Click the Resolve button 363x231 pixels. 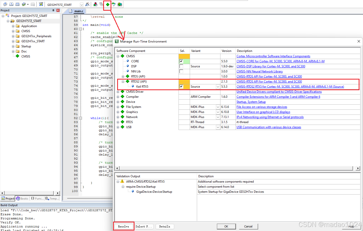124,226
